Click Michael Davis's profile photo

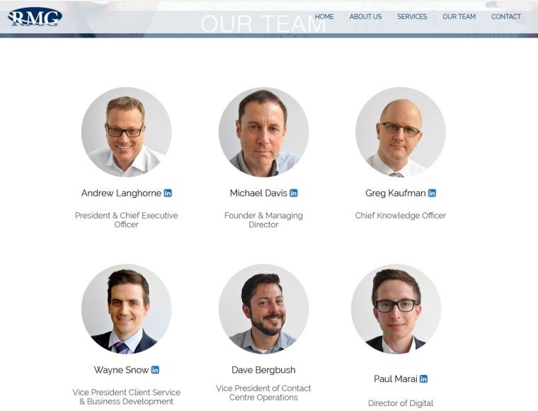[263, 132]
